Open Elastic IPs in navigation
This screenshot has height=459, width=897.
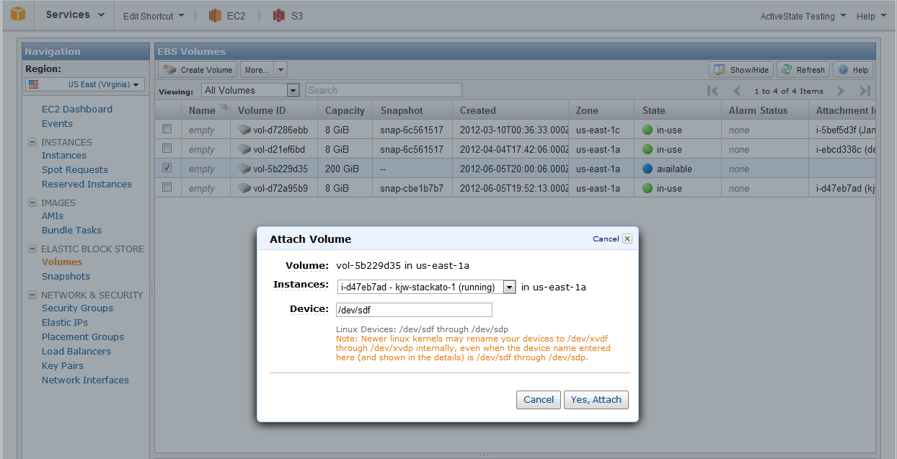65,323
